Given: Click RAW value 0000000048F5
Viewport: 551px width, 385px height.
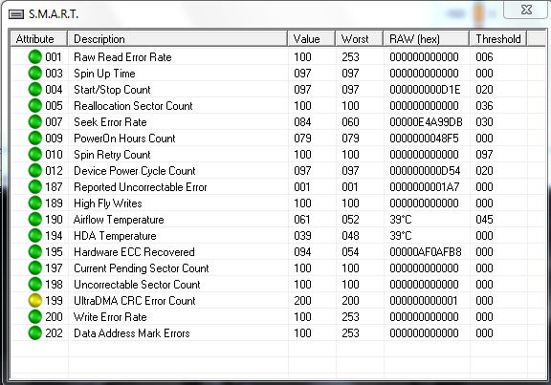Looking at the screenshot, I should coord(424,138).
